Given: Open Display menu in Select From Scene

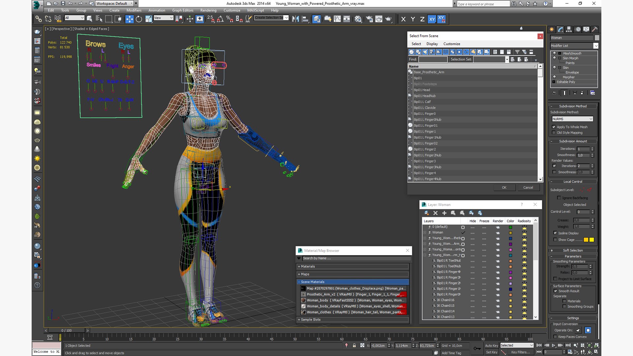Looking at the screenshot, I should tap(432, 44).
